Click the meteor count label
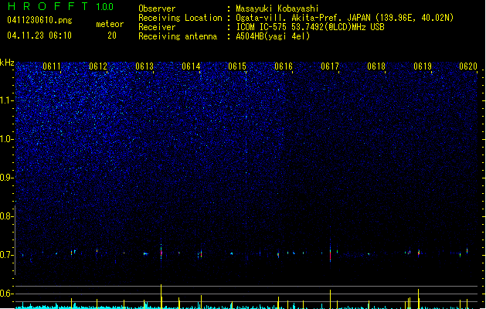 click(x=110, y=24)
